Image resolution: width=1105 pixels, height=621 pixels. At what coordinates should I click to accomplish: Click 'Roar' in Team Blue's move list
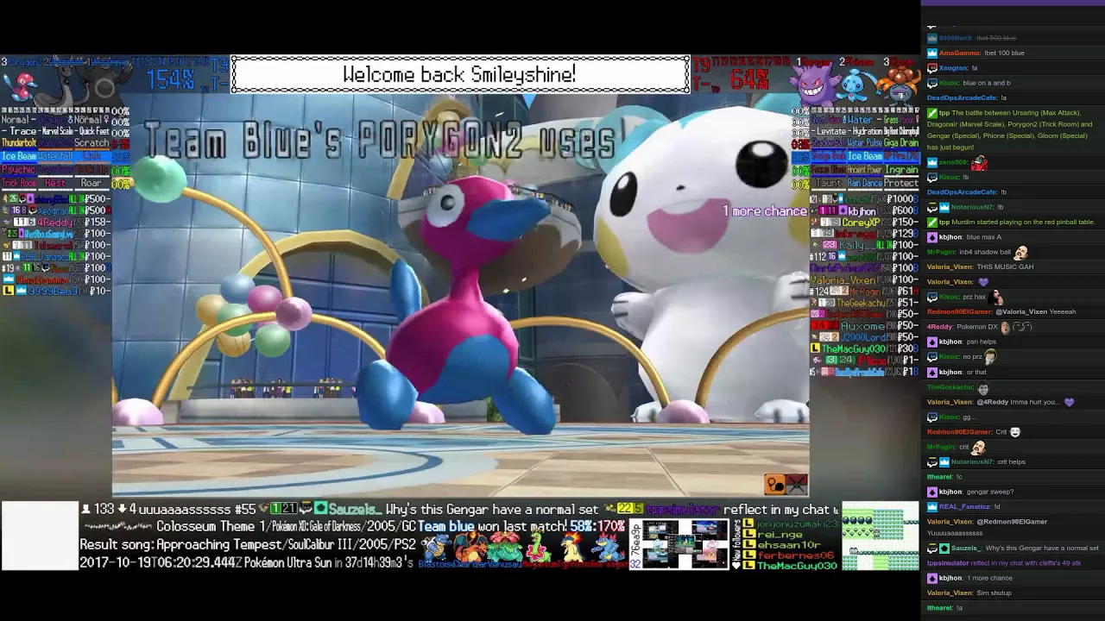(x=91, y=183)
